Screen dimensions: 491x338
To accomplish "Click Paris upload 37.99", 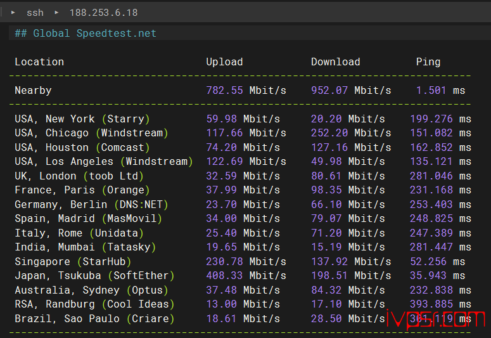I will point(221,190).
